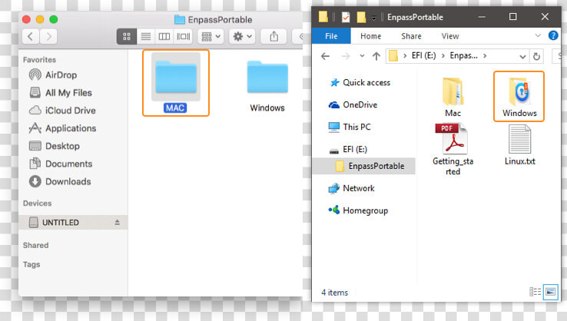
Task: Open All My Files in sidebar
Action: click(x=61, y=93)
